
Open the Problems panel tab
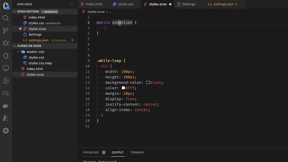pyautogui.click(x=91, y=153)
